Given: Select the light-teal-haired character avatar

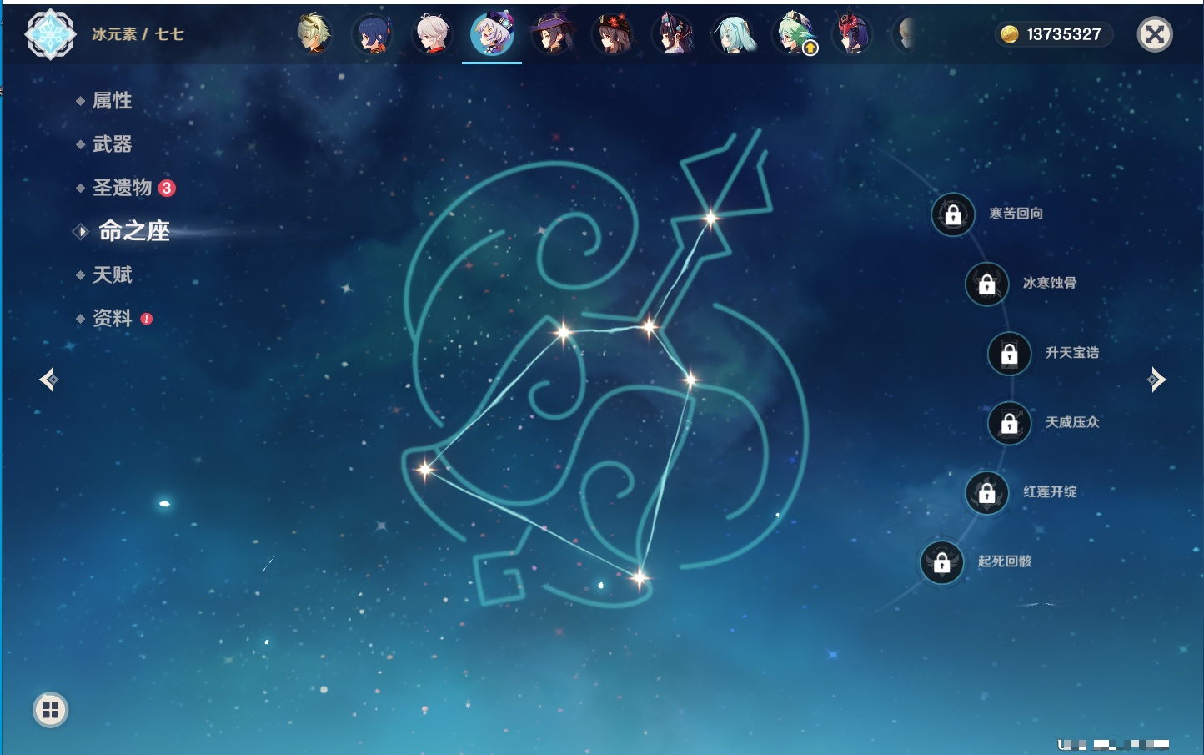Looking at the screenshot, I should click(733, 34).
